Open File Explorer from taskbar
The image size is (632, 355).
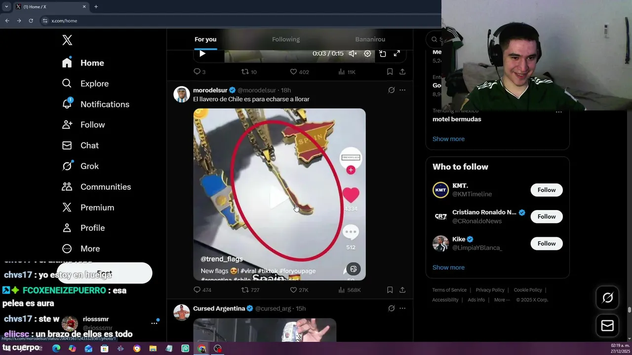[153, 349]
